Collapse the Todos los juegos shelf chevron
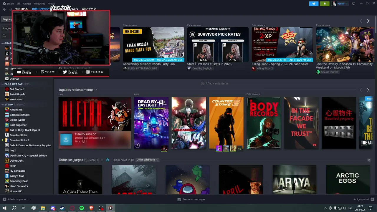The height and width of the screenshot is (212, 377). tap(369, 160)
